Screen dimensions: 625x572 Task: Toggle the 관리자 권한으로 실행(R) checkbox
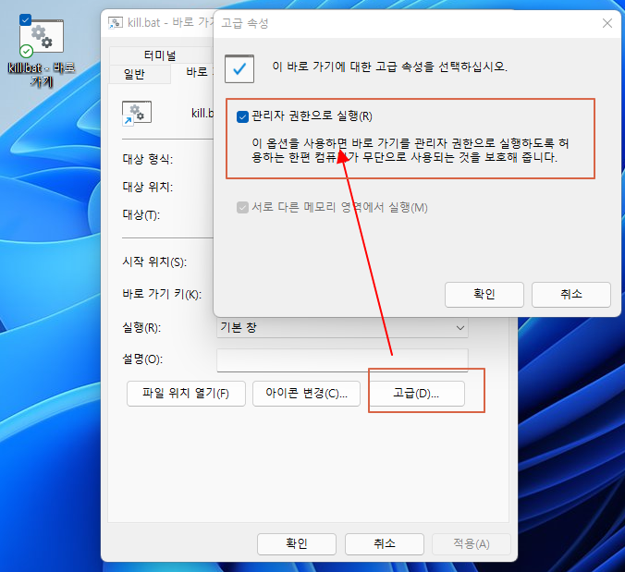tap(242, 116)
